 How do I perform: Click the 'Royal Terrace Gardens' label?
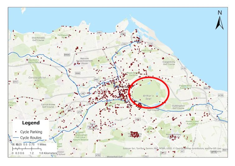click(x=133, y=74)
